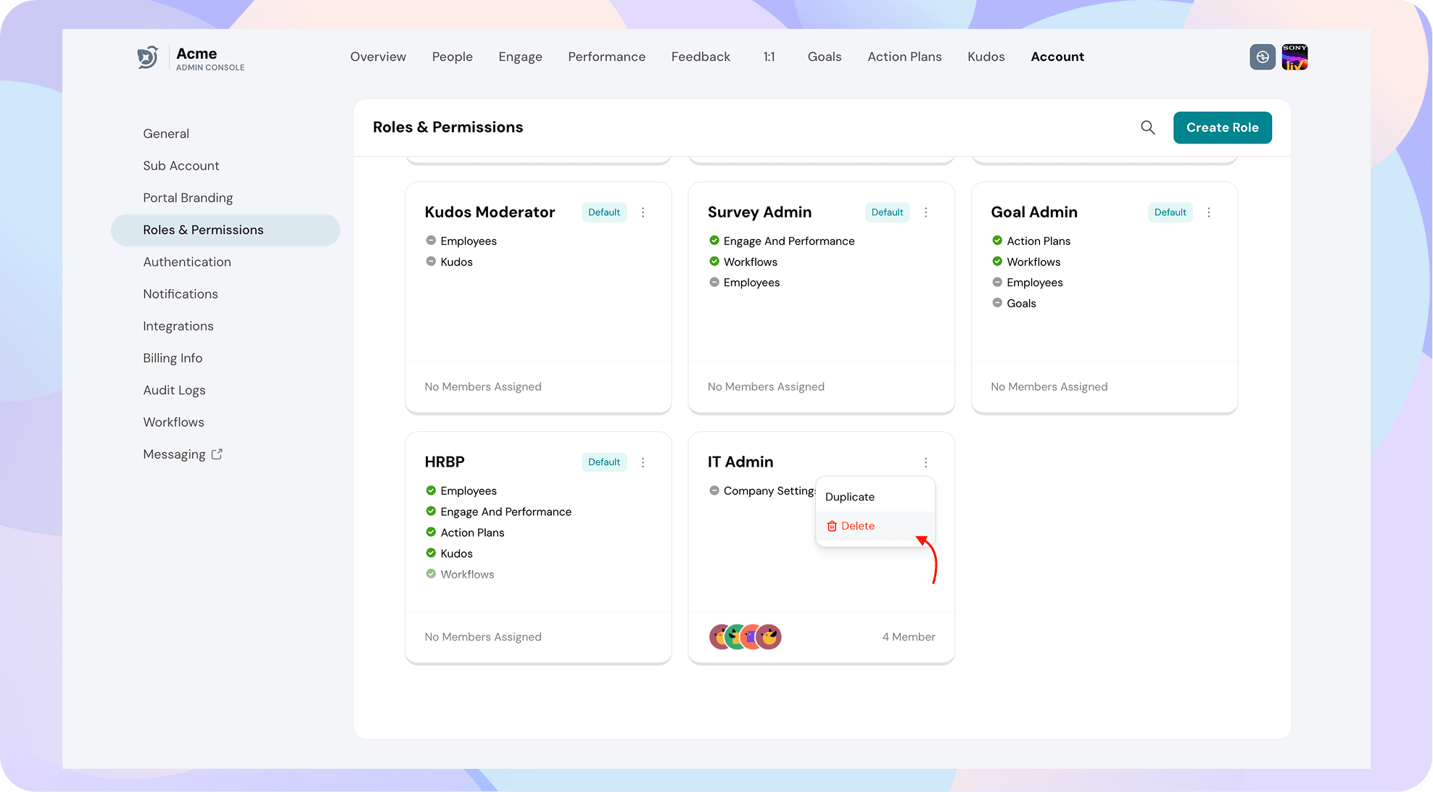The width and height of the screenshot is (1433, 792).
Task: Open Goal Admin three-dot menu
Action: pos(1209,212)
